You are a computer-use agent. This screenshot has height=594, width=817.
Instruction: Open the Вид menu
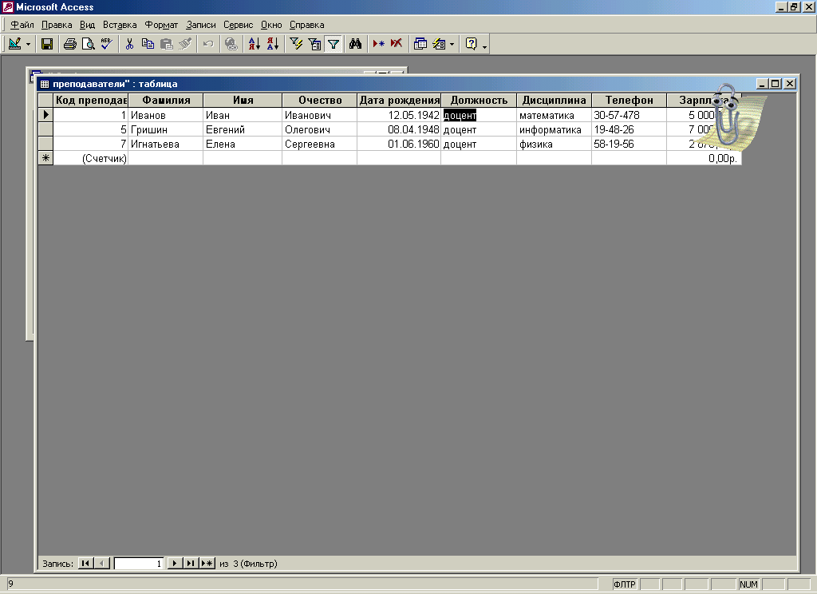click(87, 25)
